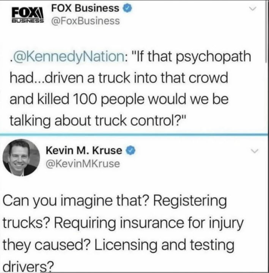Open Kevin M. Kruse's profile photo
Viewport: 269px width, 273px height.
click(x=21, y=158)
